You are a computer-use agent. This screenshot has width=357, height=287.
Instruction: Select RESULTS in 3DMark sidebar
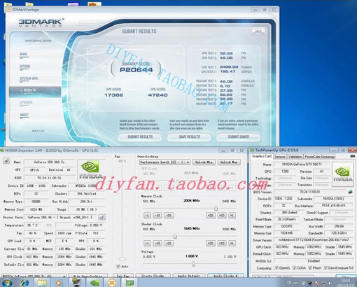(35, 91)
